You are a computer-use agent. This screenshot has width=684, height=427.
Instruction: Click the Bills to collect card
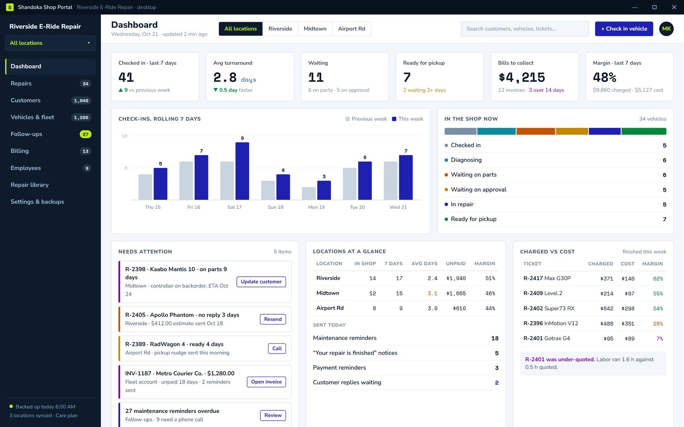click(534, 77)
